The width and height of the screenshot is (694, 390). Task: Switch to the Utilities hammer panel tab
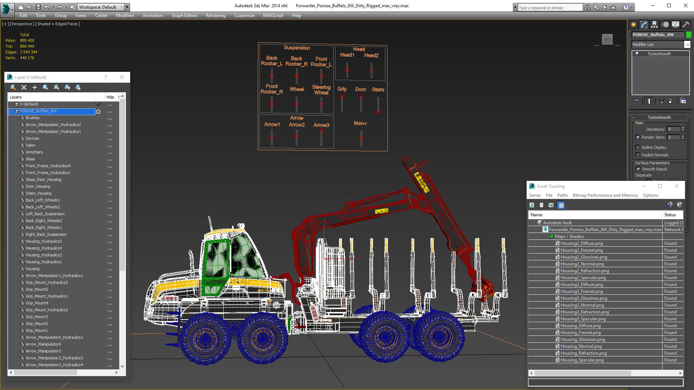(686, 25)
